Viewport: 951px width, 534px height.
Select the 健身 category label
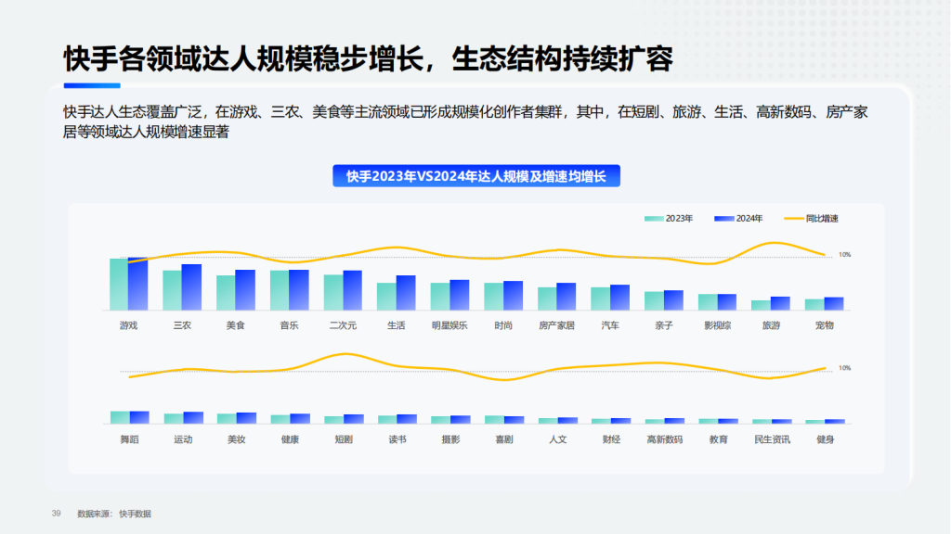pos(826,439)
